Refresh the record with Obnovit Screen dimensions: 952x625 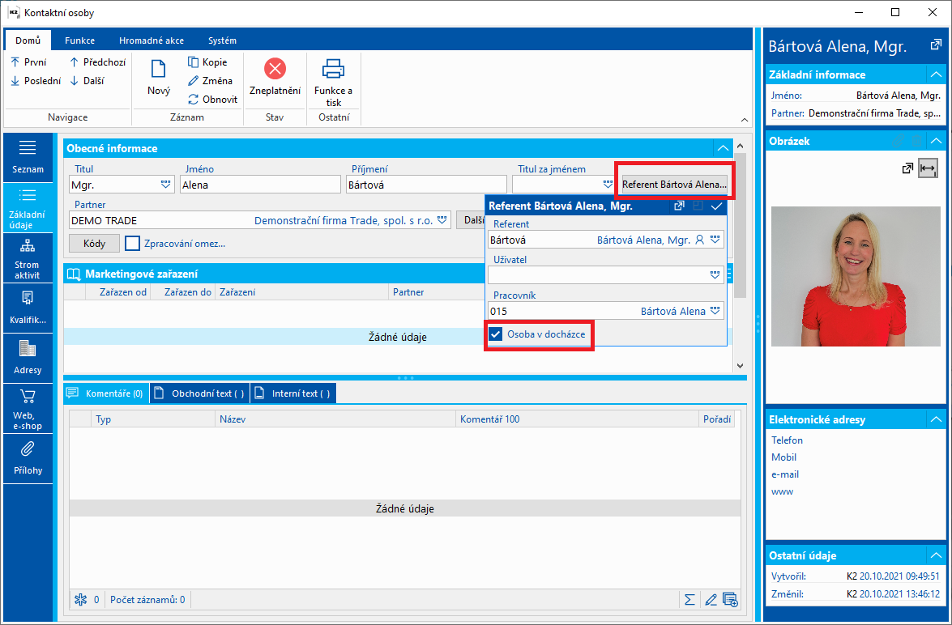tap(212, 100)
